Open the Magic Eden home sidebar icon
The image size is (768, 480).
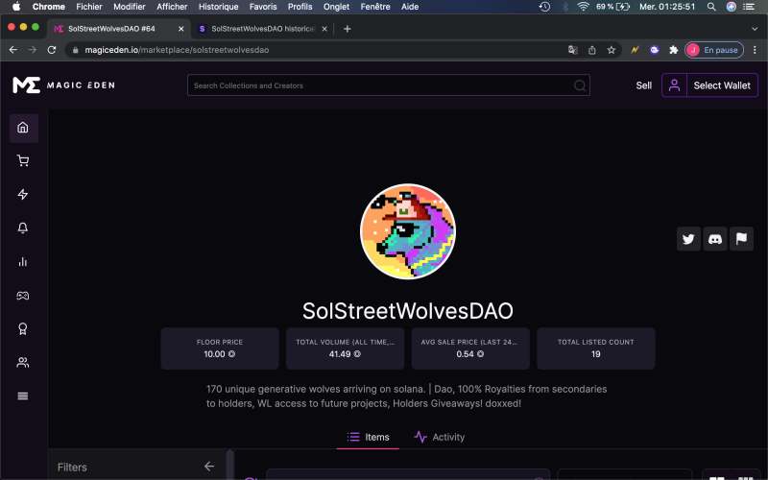click(23, 128)
